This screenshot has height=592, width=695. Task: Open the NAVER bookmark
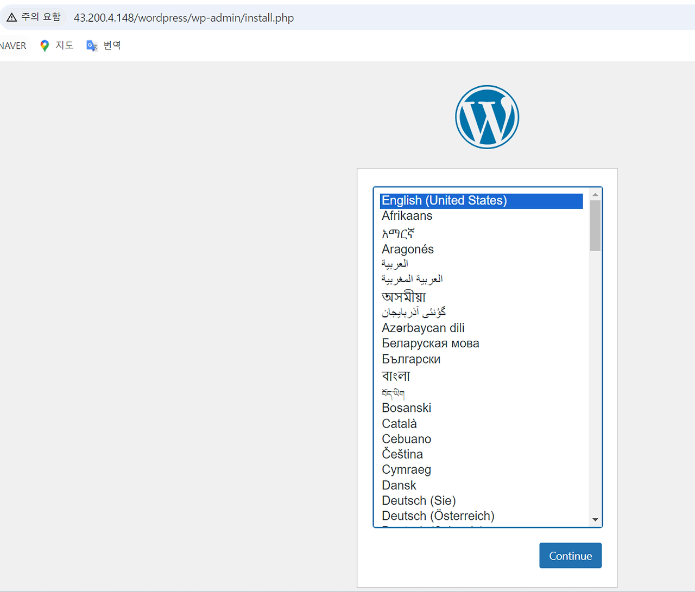[x=13, y=46]
